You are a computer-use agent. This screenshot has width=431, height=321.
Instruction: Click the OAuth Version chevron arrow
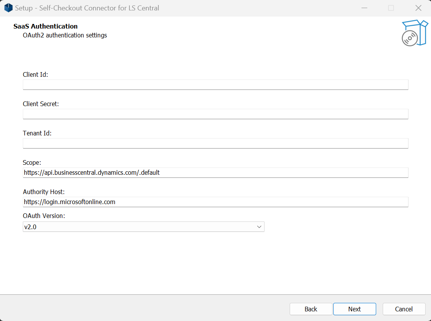[259, 226]
